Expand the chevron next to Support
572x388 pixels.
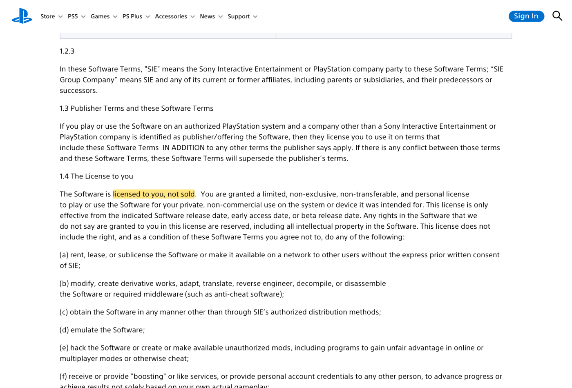(x=255, y=17)
